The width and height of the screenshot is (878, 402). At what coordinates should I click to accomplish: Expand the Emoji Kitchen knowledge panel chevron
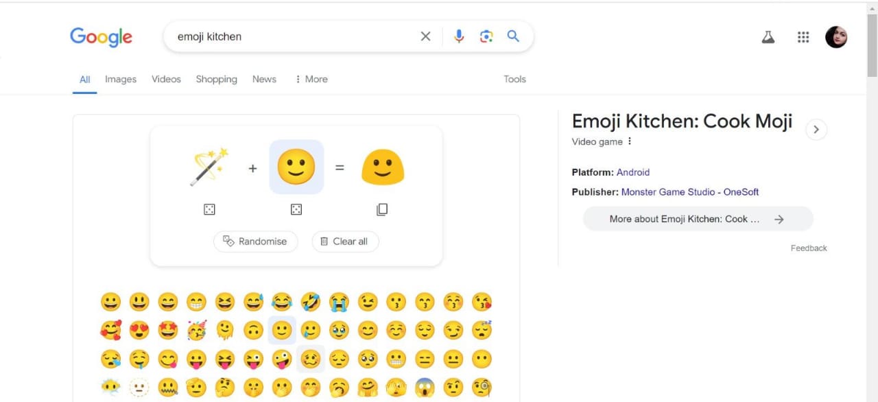point(816,129)
